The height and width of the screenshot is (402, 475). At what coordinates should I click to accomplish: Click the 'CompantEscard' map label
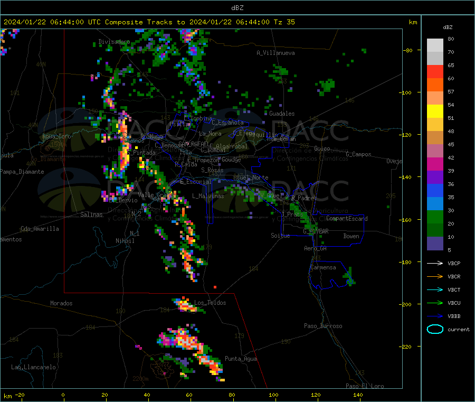tap(347, 218)
